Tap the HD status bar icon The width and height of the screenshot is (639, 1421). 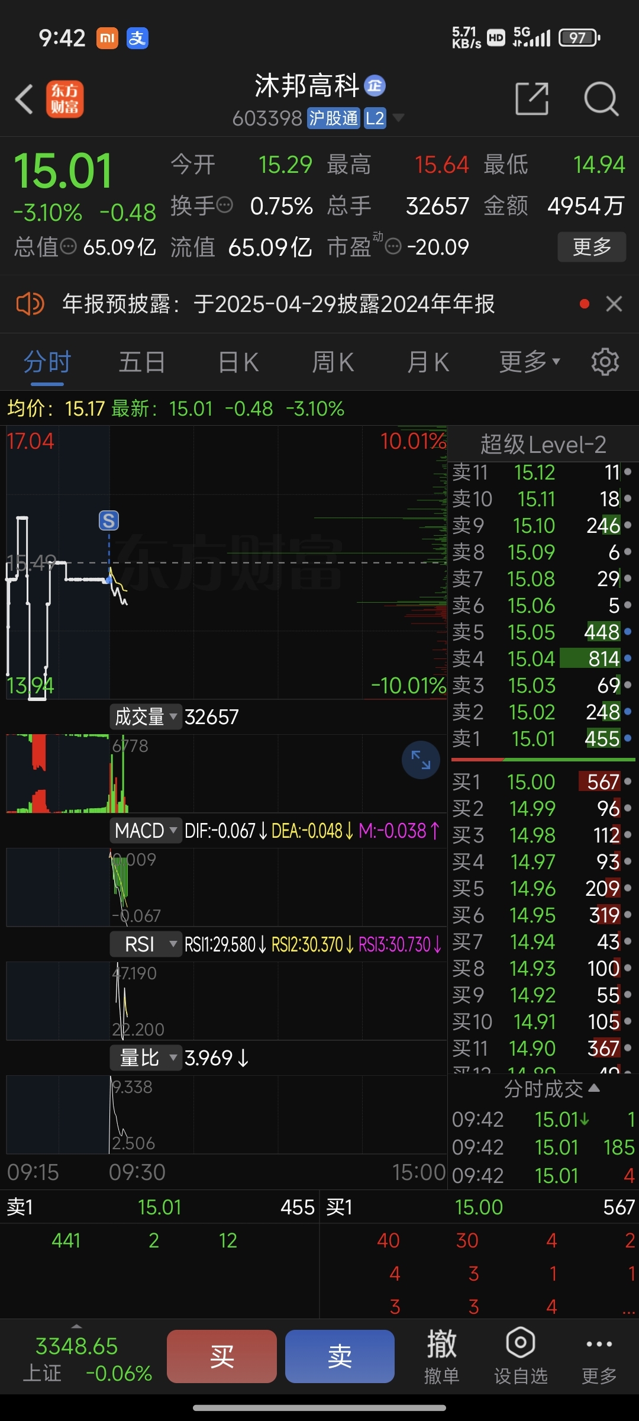[x=496, y=38]
